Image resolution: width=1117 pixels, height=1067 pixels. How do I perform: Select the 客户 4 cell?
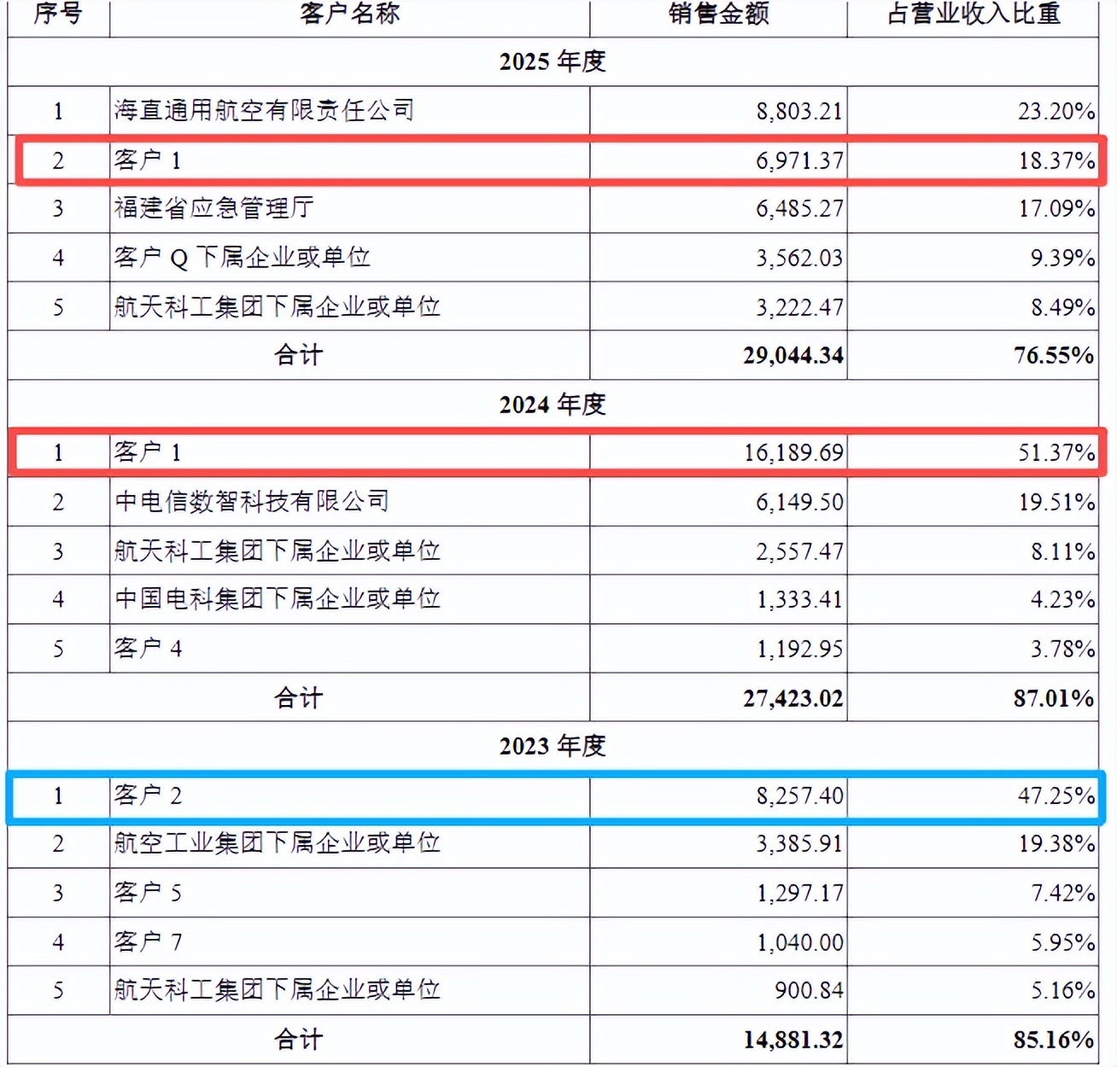coord(148,648)
